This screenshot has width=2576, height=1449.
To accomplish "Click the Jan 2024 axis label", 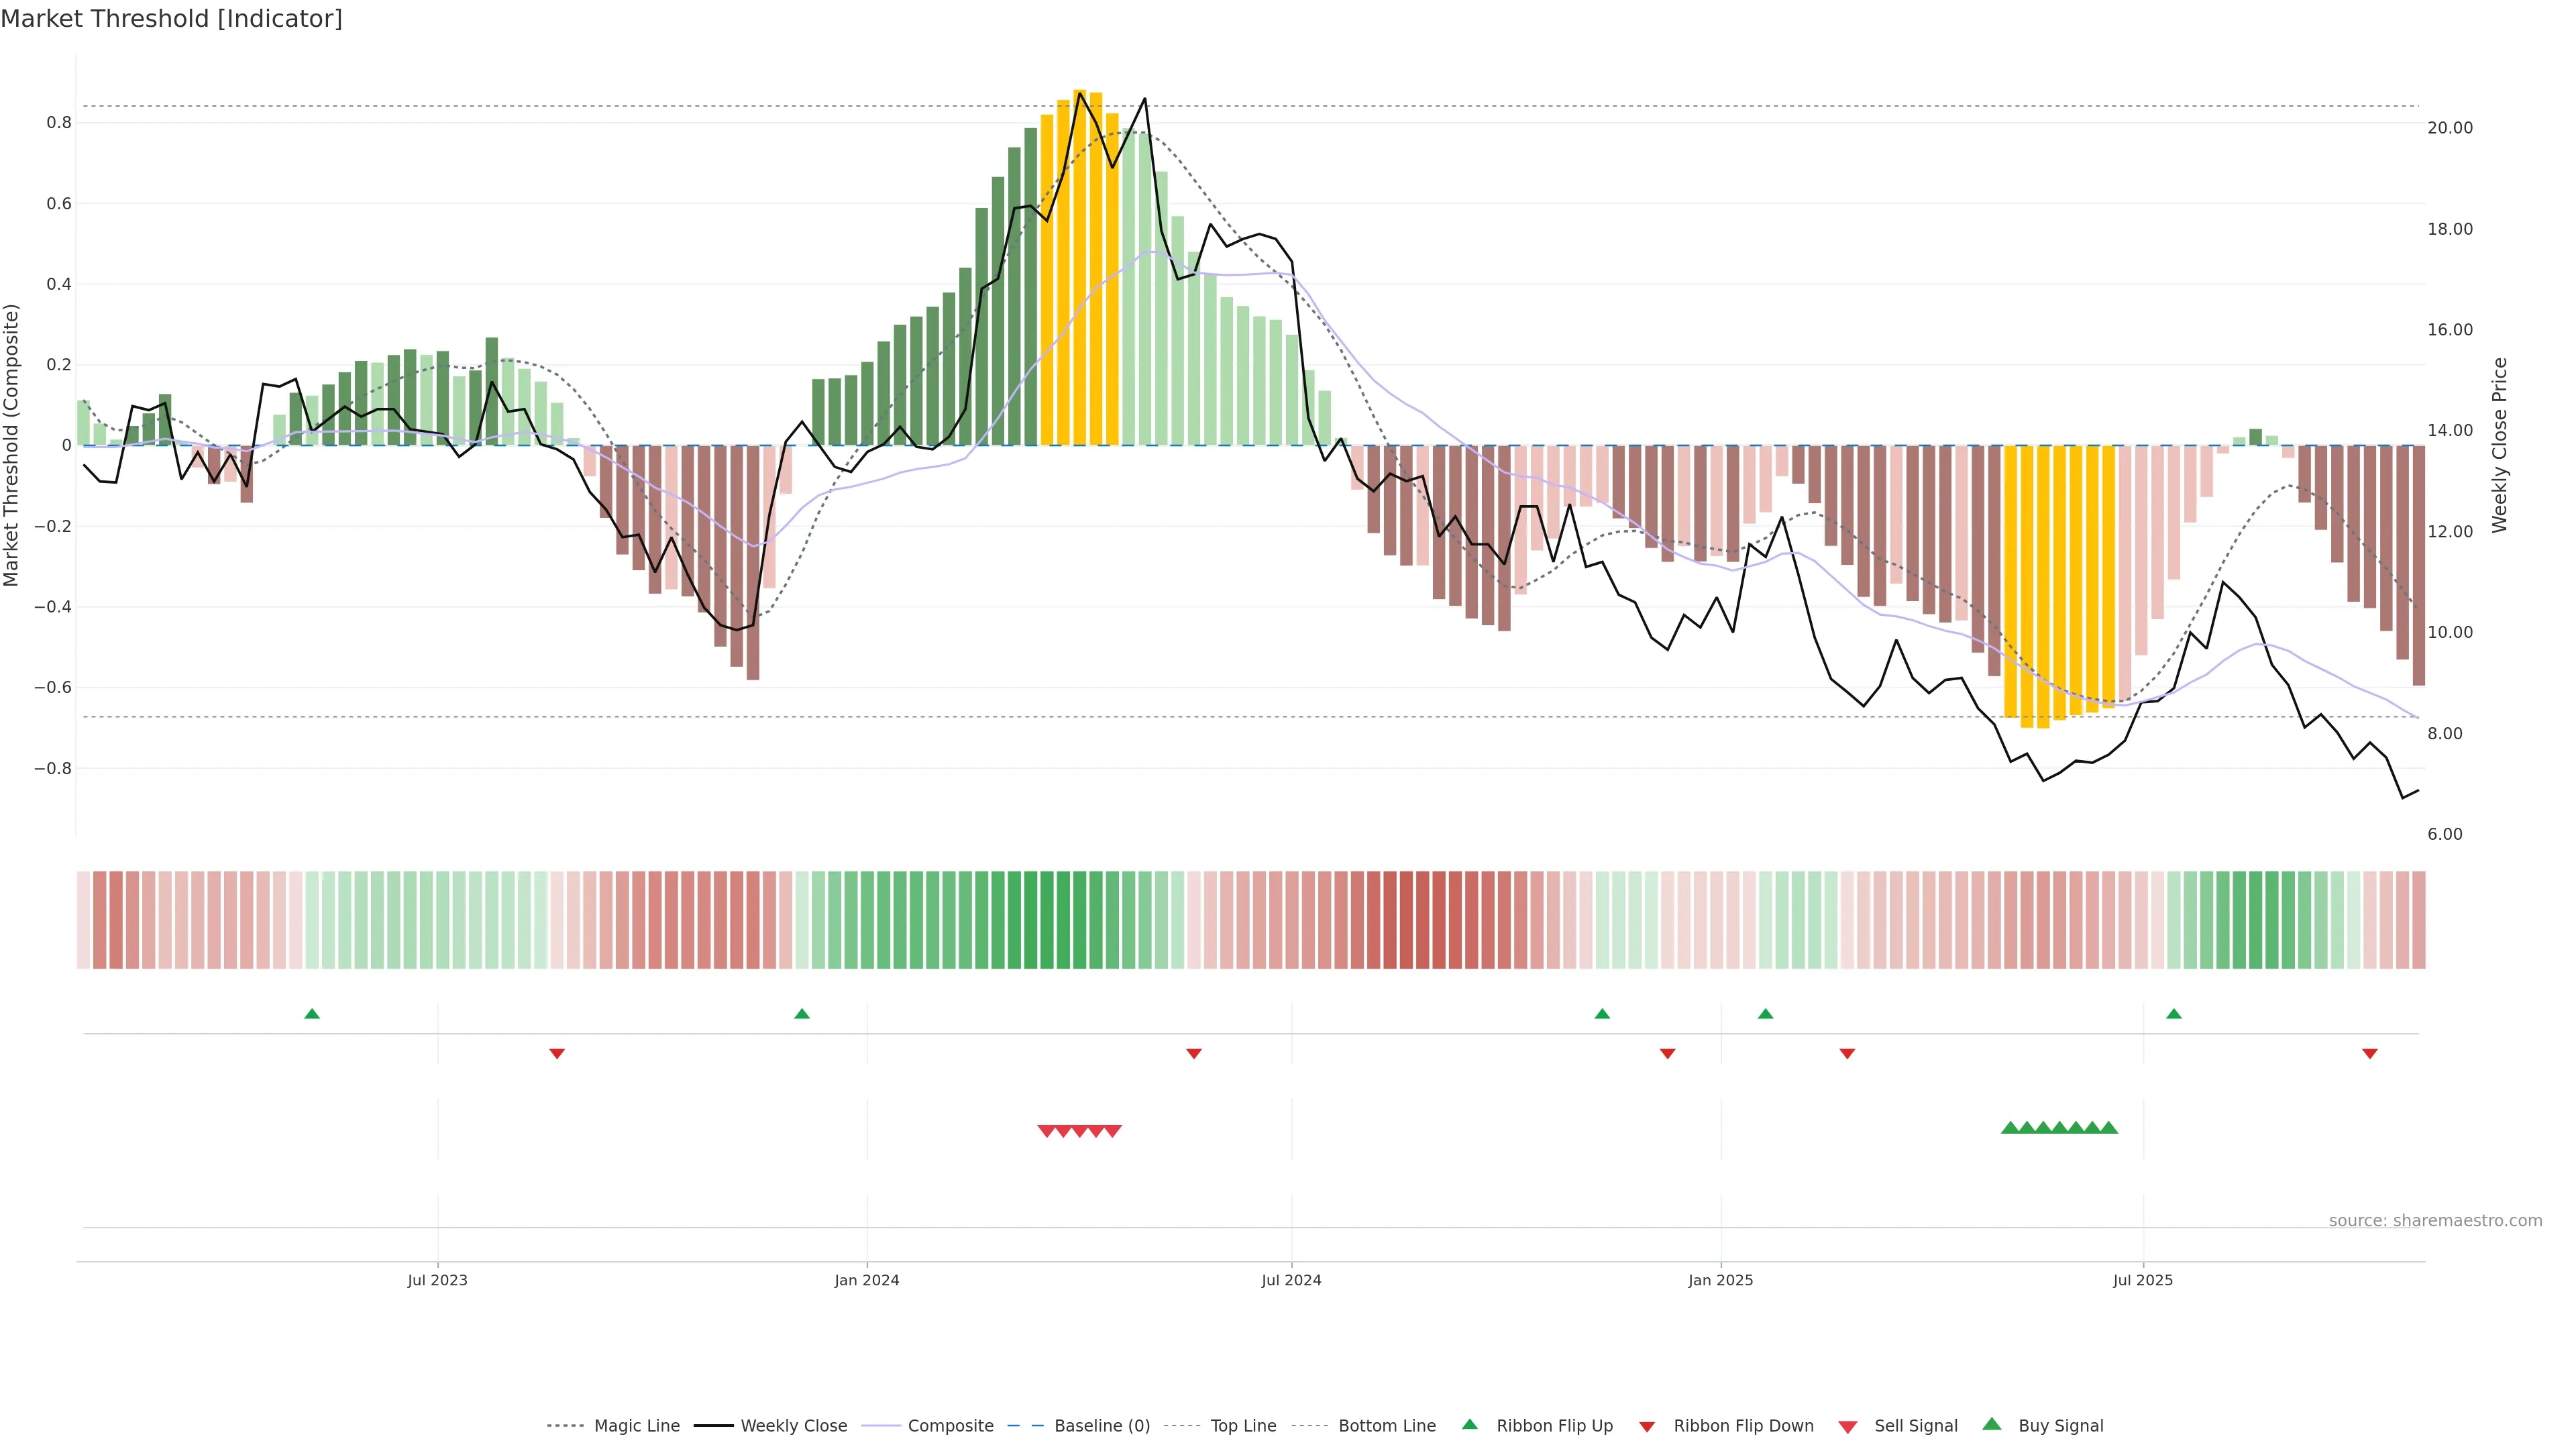I will [866, 1280].
